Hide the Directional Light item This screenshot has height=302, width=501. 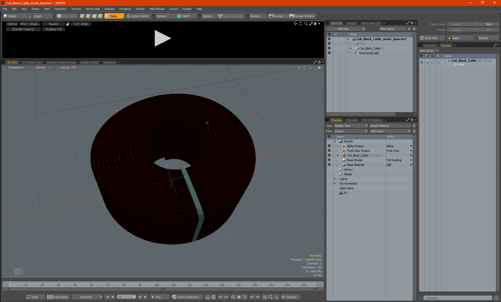(x=329, y=53)
